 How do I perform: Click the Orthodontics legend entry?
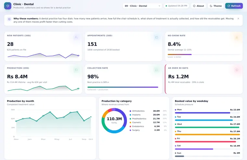tap(148, 111)
